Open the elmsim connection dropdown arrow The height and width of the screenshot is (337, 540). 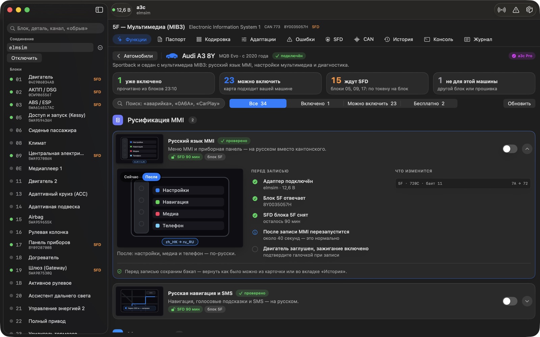pos(100,48)
